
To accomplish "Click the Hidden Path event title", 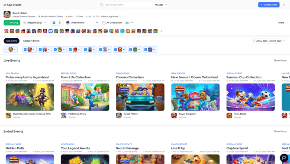I will (x=15, y=148).
